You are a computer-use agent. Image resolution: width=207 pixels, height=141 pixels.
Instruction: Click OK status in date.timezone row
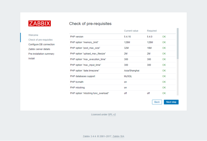pyautogui.click(x=164, y=71)
